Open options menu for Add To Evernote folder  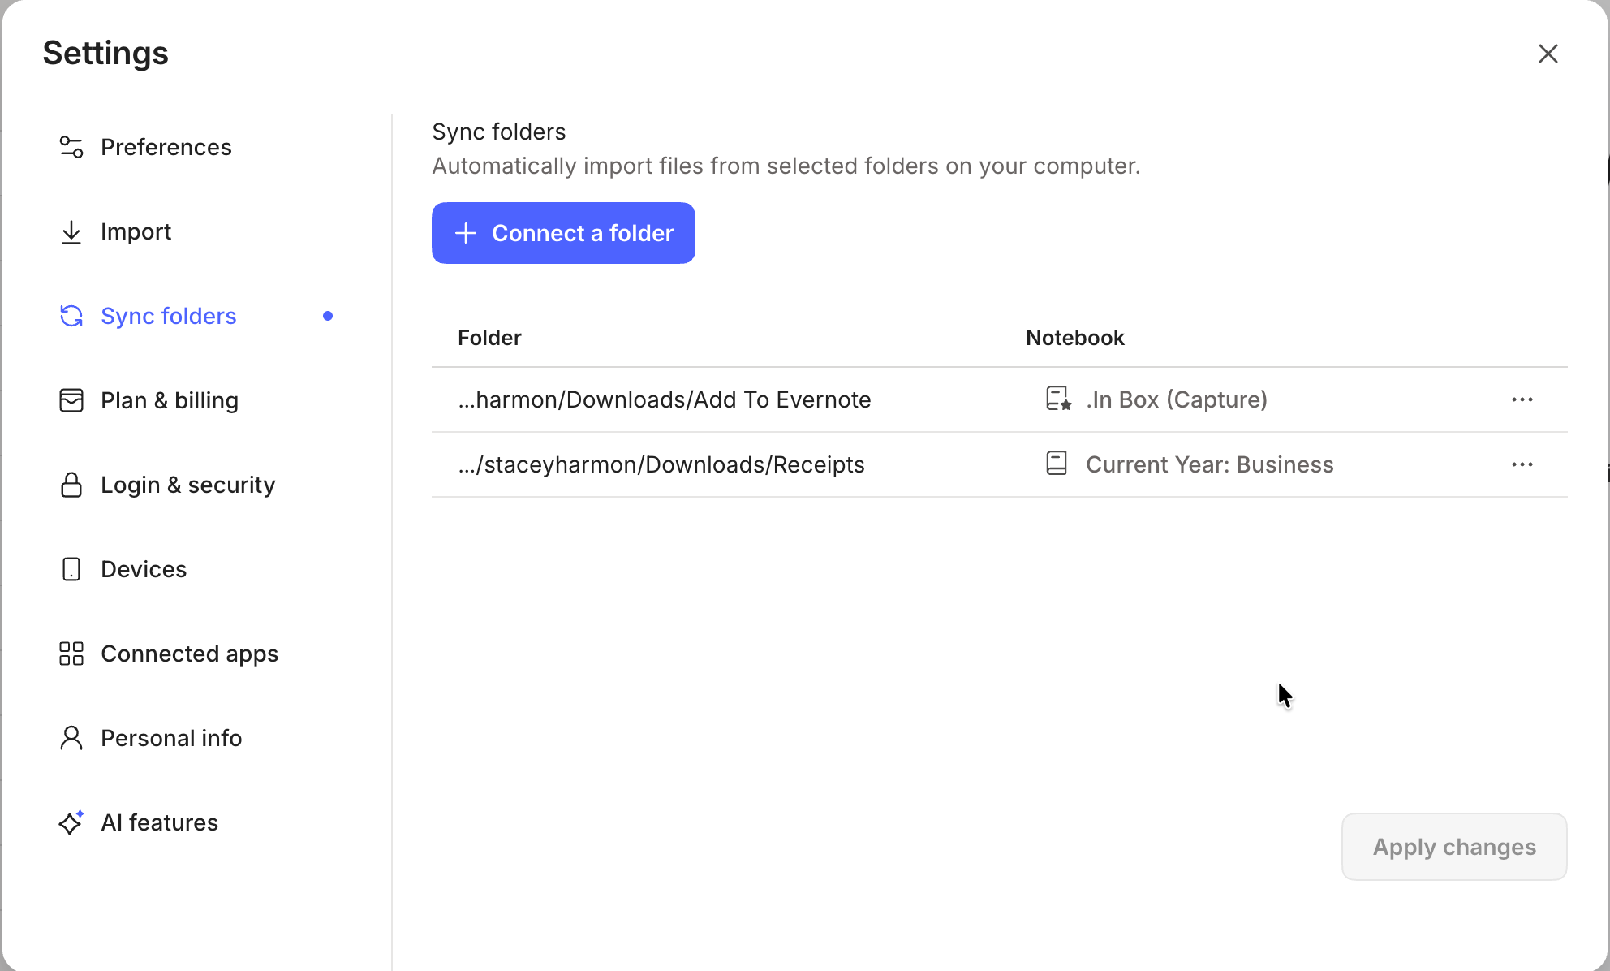(x=1522, y=399)
